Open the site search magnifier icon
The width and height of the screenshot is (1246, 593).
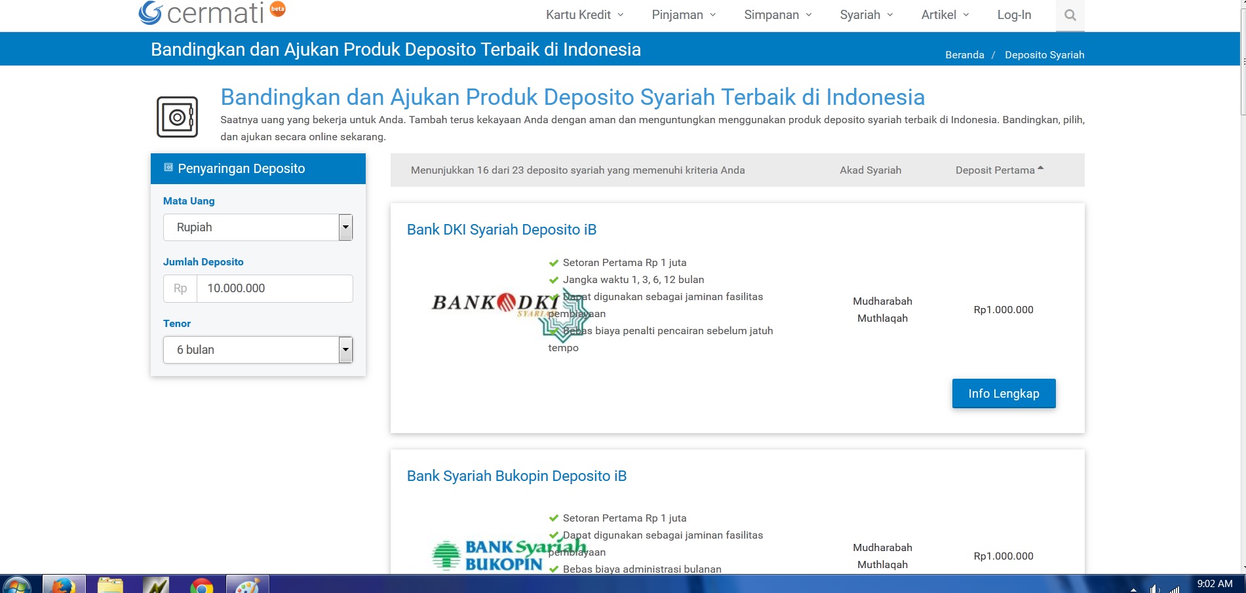point(1070,15)
